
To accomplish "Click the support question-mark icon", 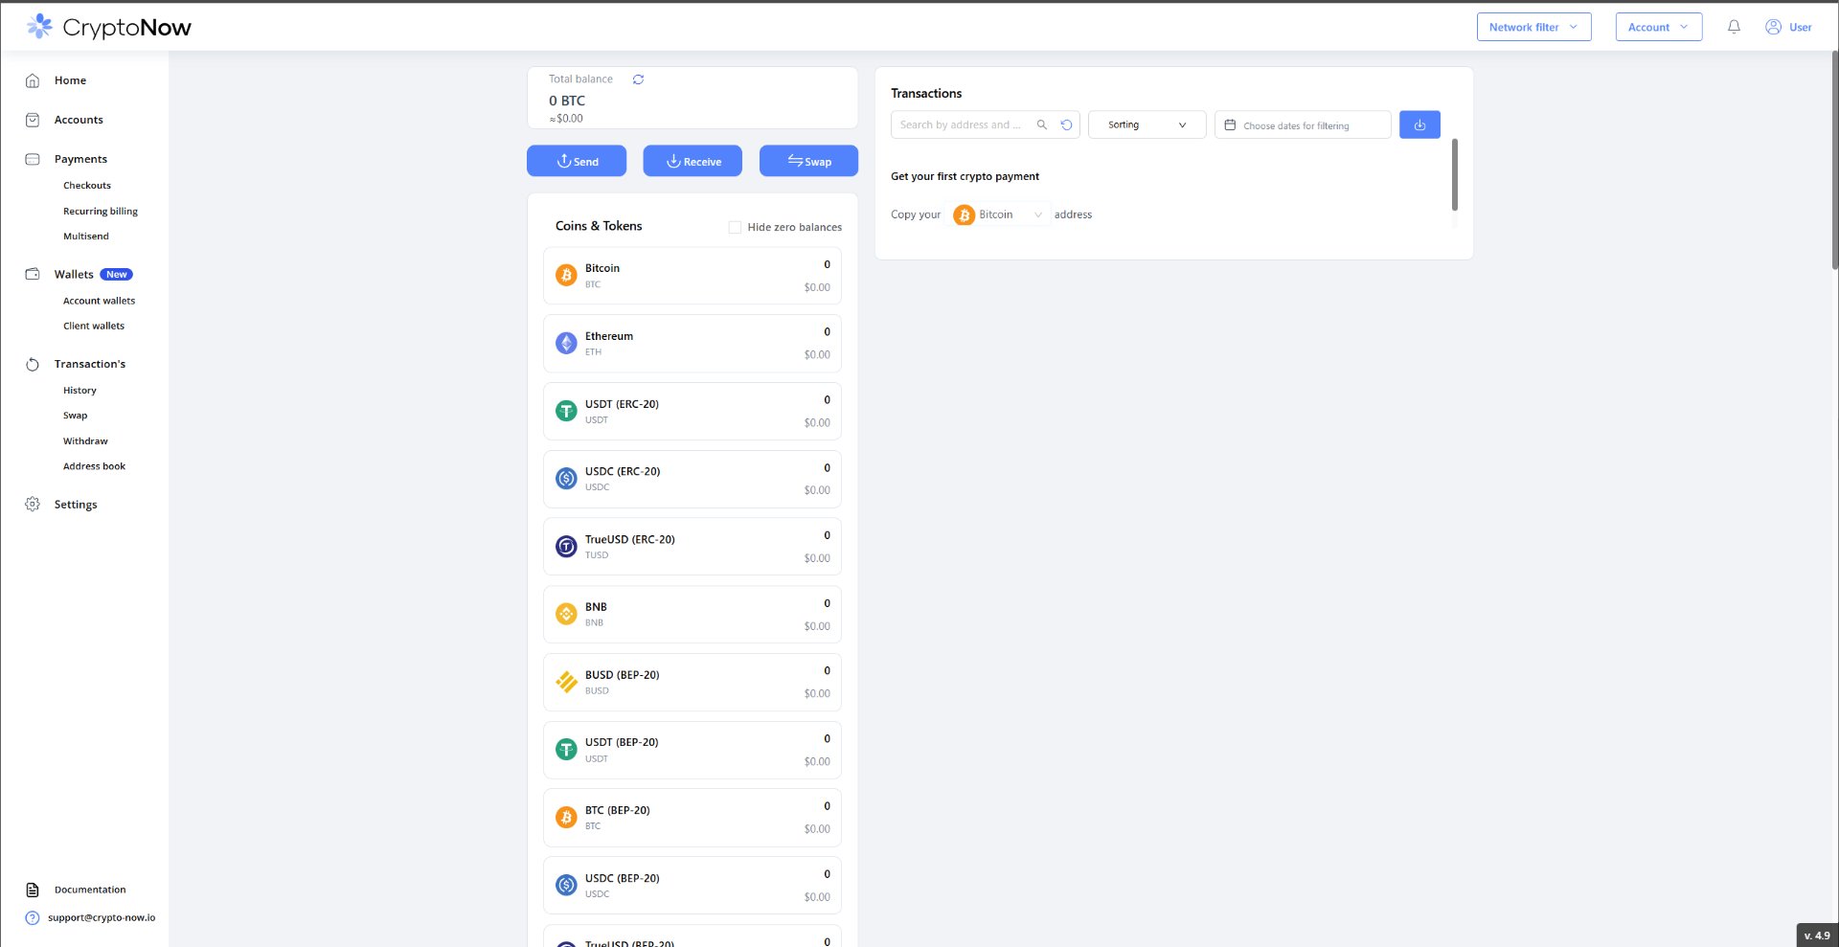I will [x=33, y=917].
